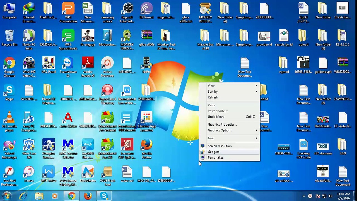Click the Sony PC Companion icon

[x=29, y=122]
